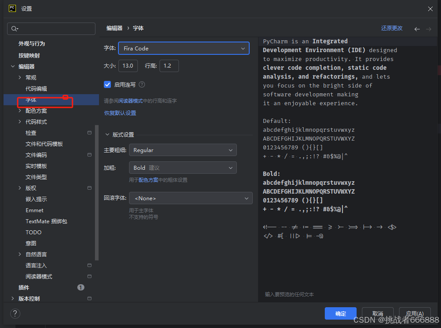Viewport: 441px width, 328px height.
Task: Select 文件和代码模板 settings item
Action: (44, 144)
